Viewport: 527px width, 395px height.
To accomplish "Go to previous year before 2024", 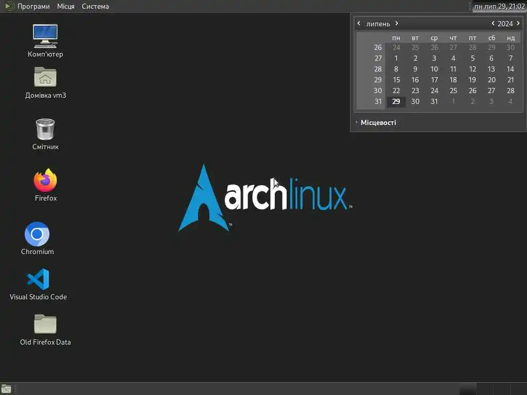I will point(493,23).
